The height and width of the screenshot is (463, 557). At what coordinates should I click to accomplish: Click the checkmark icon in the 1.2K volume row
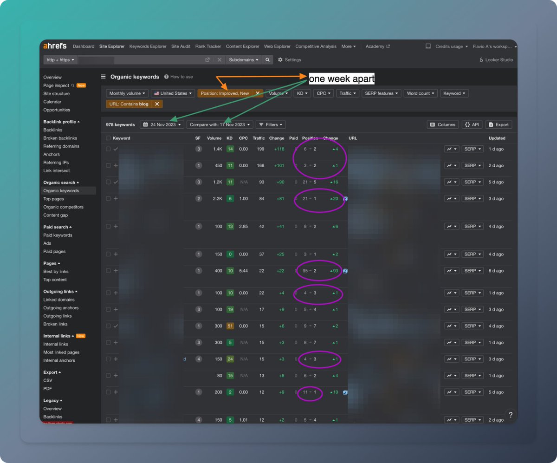[116, 182]
